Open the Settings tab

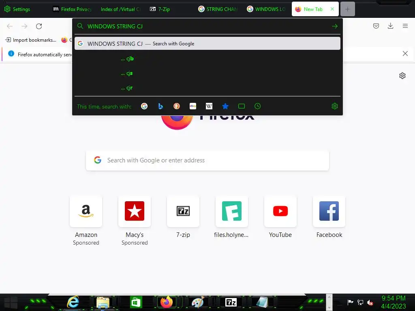pos(17,9)
